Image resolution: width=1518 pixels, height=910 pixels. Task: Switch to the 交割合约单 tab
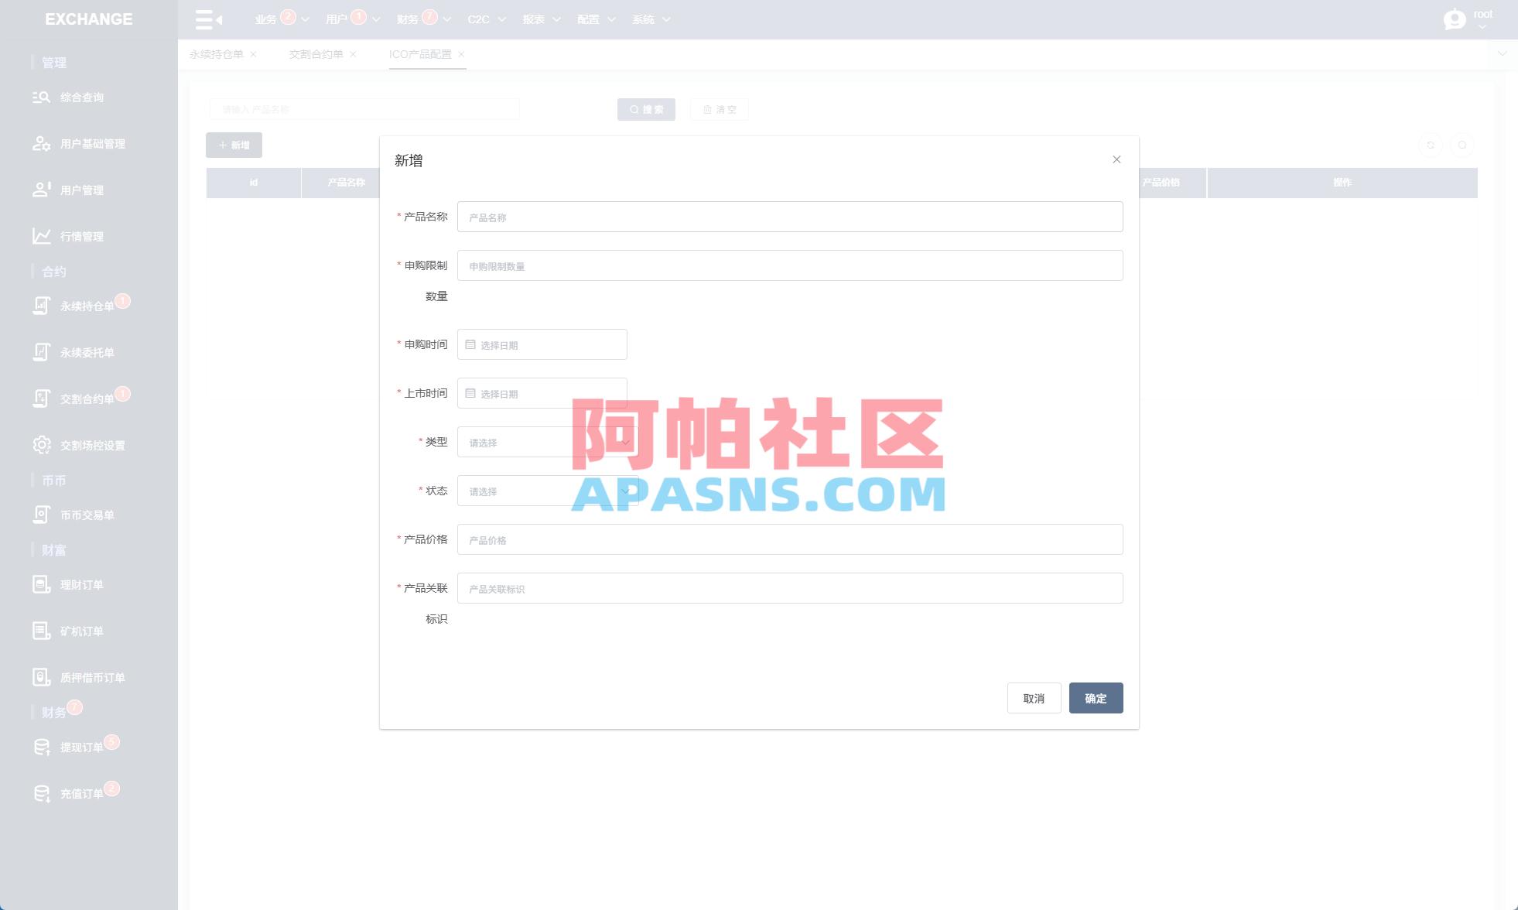pyautogui.click(x=318, y=54)
